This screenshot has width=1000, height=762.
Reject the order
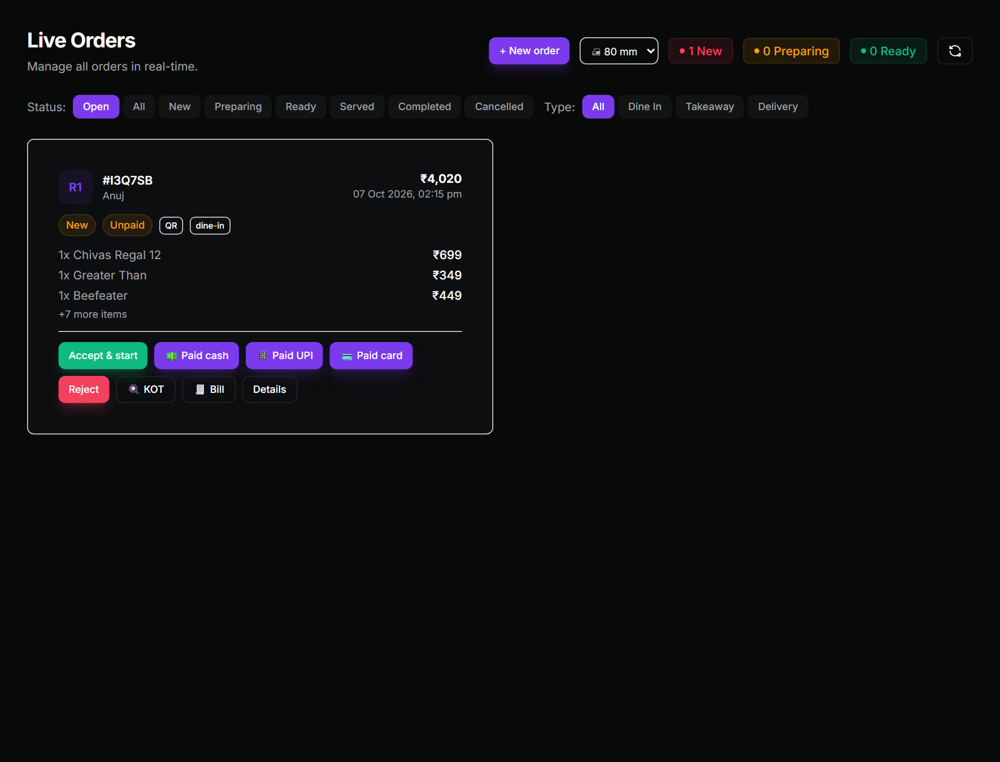click(x=84, y=389)
